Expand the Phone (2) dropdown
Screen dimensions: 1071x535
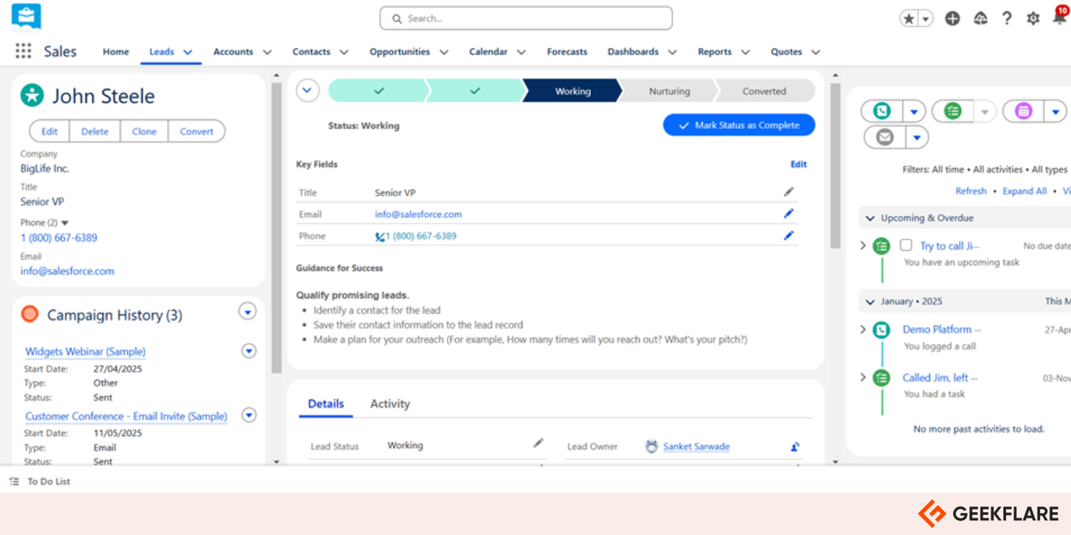point(65,223)
